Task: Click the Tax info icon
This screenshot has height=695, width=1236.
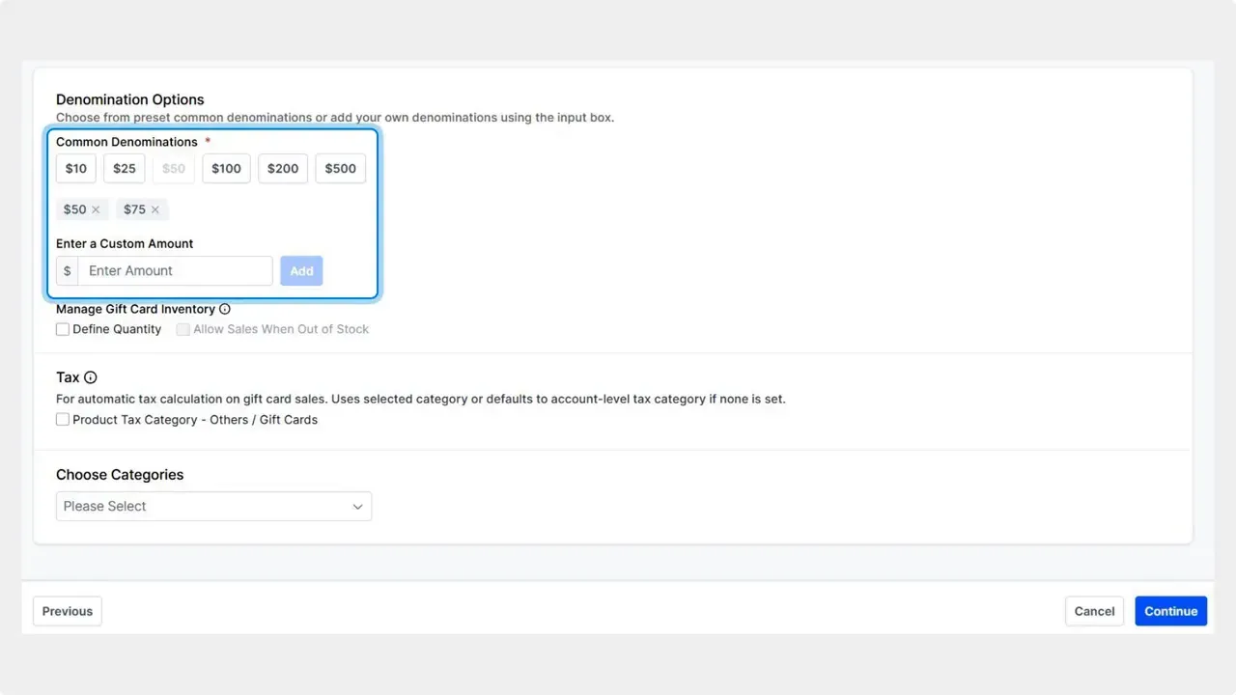Action: 91,378
